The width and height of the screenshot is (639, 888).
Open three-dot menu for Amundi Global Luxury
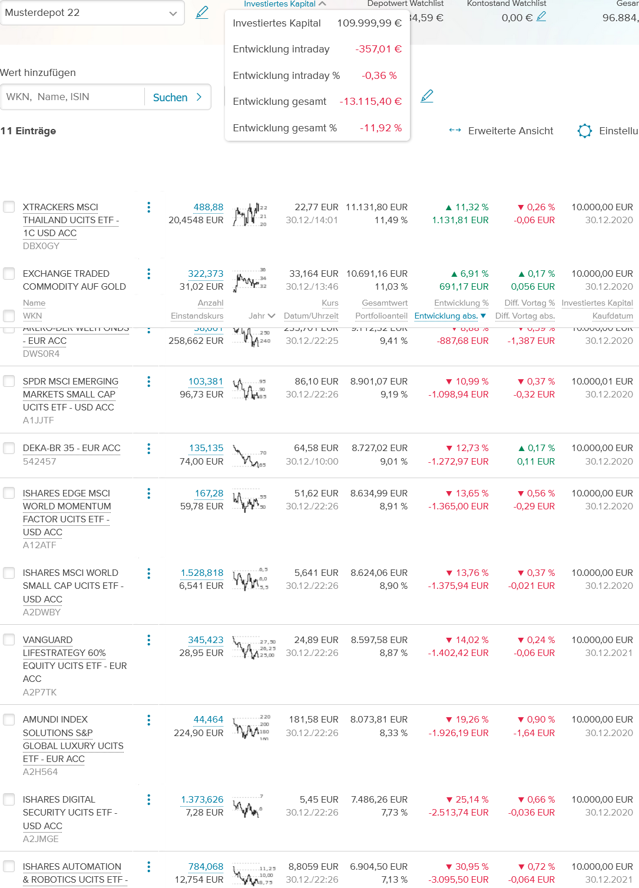point(148,720)
